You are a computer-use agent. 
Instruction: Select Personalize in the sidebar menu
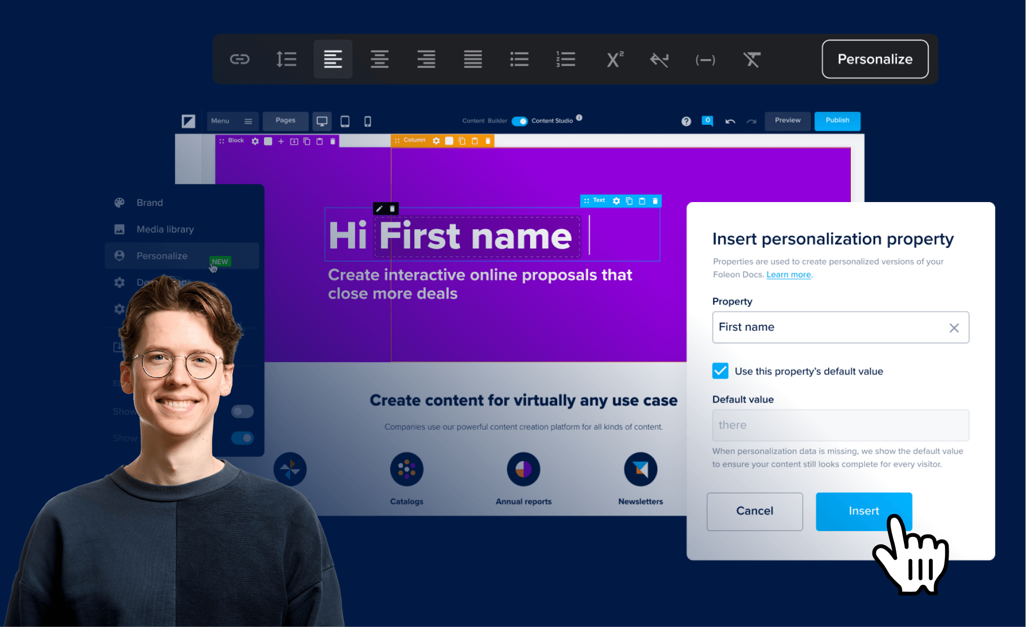pyautogui.click(x=162, y=256)
